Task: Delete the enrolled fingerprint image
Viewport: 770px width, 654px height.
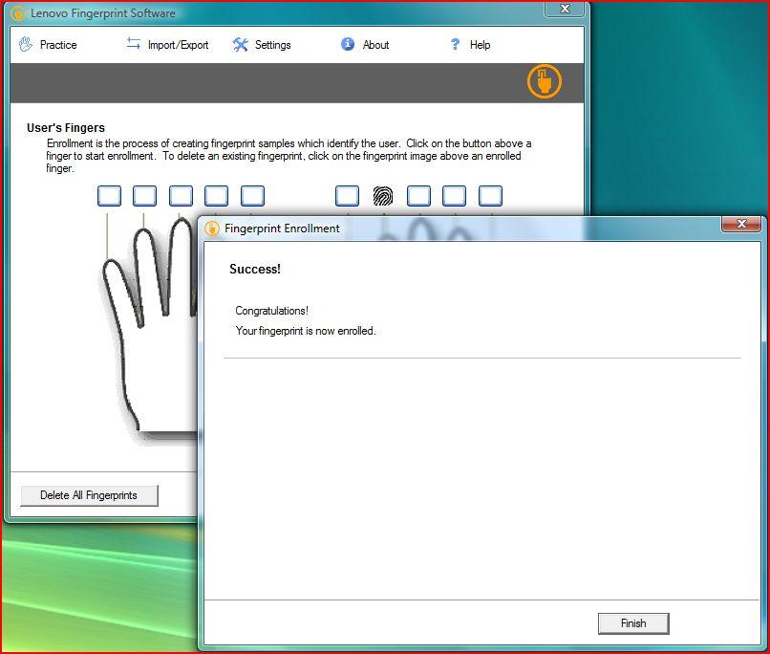Action: coord(382,196)
